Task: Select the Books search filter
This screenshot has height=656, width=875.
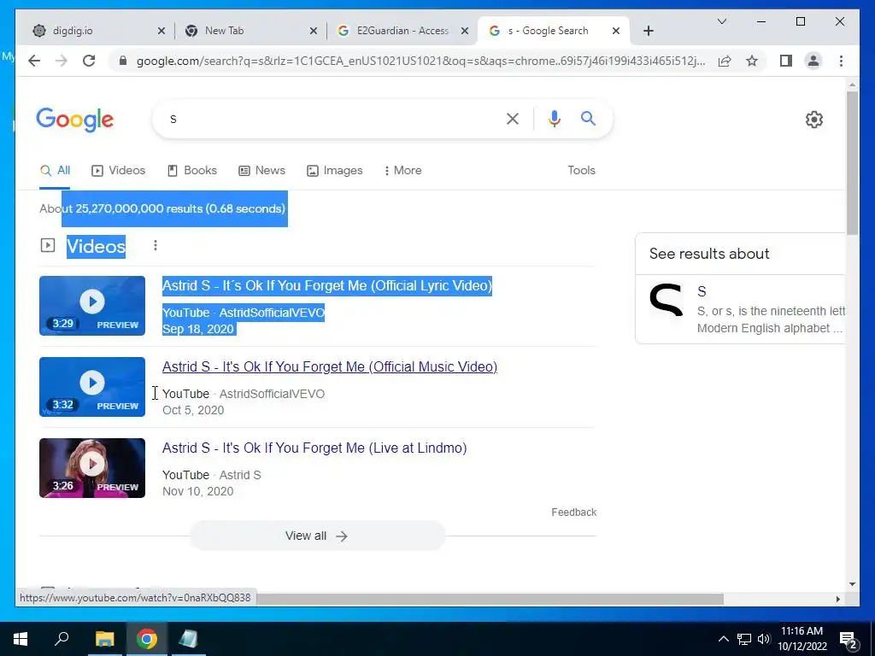Action: pos(192,171)
